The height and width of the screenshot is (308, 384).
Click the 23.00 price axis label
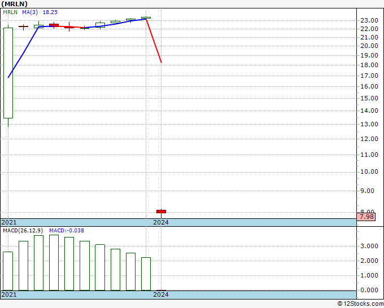[369, 20]
